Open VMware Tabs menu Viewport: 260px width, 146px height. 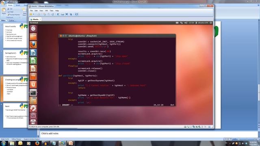point(52,11)
